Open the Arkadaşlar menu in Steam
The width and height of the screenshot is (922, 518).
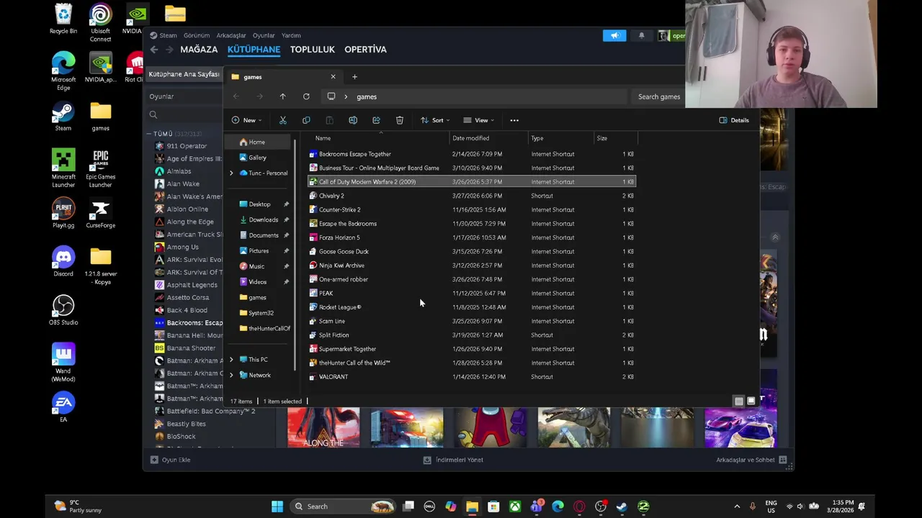(x=231, y=35)
